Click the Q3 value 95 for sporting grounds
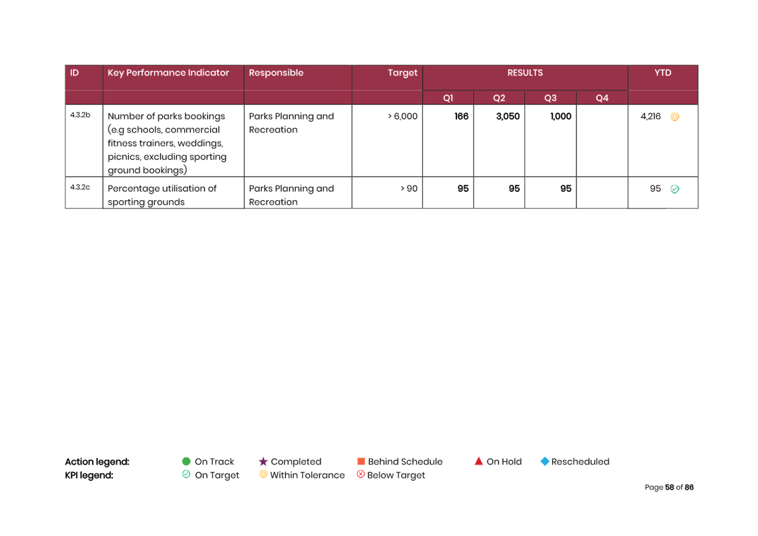 pyautogui.click(x=566, y=189)
